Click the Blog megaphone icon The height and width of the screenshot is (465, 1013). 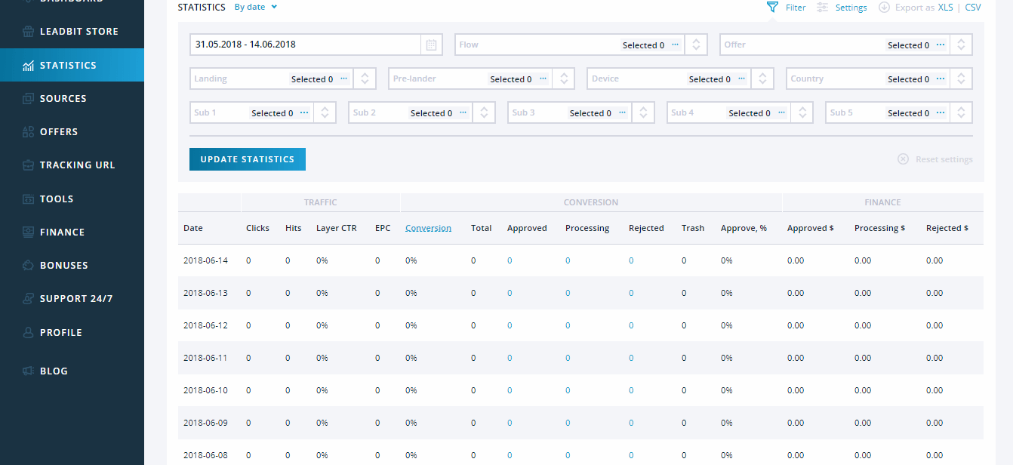28,371
